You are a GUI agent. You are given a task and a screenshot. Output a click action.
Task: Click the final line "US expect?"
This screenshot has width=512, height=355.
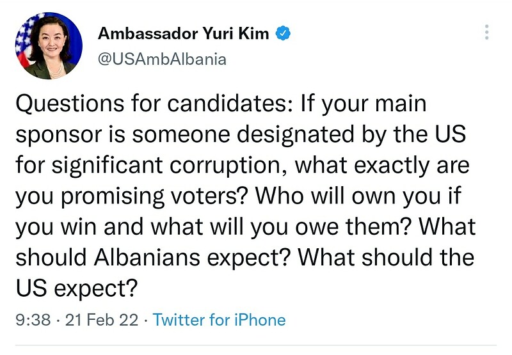click(77, 288)
